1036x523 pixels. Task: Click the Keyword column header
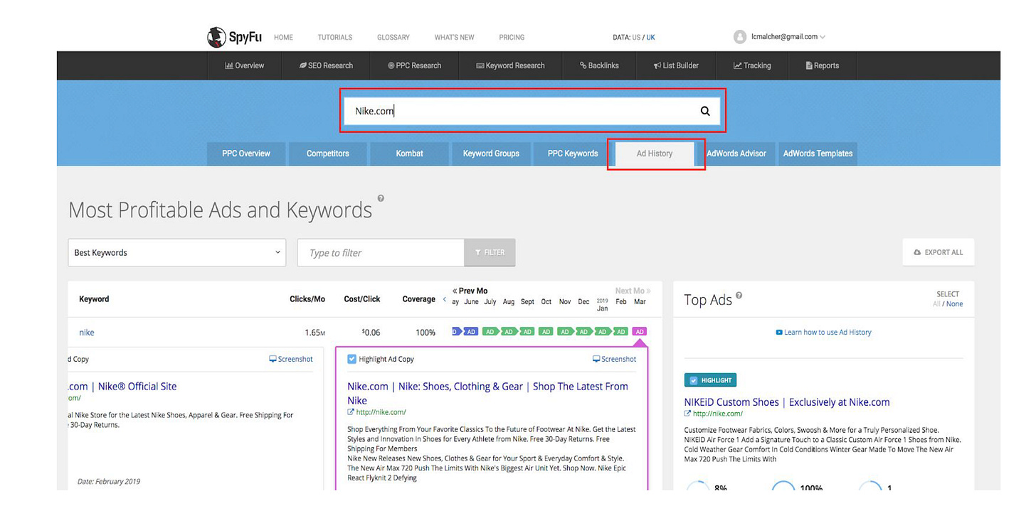point(94,299)
